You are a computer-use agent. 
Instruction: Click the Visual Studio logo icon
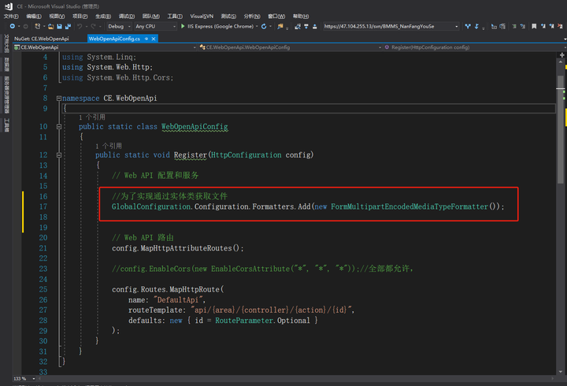[x=8, y=6]
